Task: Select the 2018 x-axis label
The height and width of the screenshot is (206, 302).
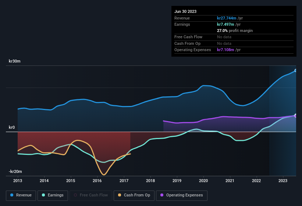Action: pos(150,181)
